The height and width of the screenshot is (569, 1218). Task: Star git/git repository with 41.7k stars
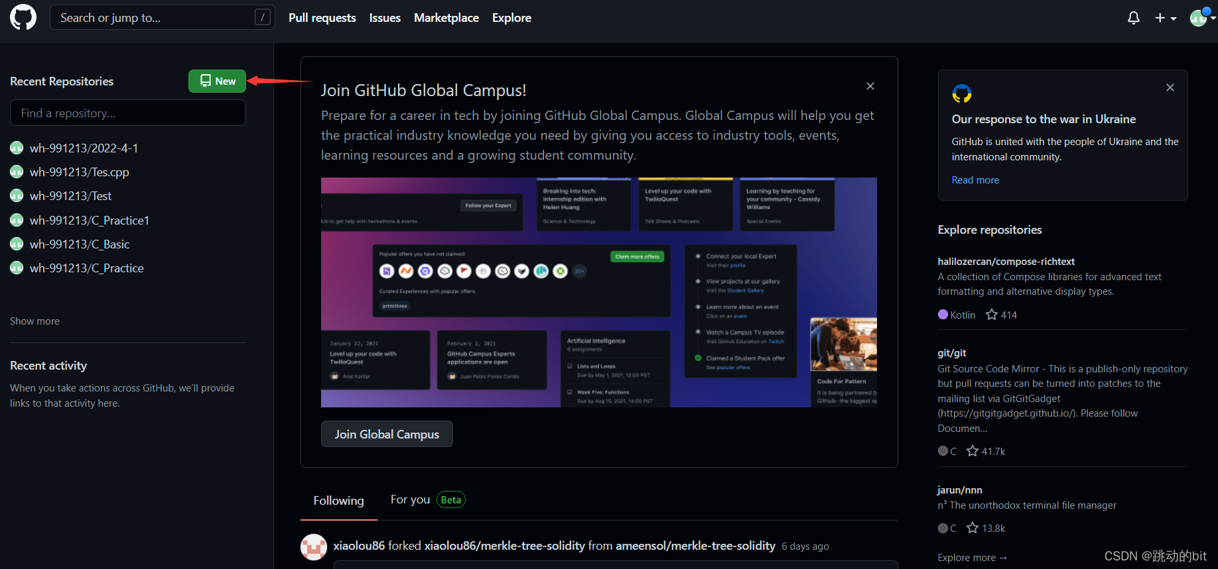point(986,451)
